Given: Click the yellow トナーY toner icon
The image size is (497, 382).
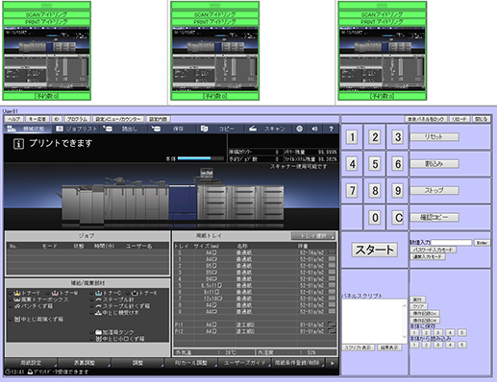Looking at the screenshot, I should (17, 293).
